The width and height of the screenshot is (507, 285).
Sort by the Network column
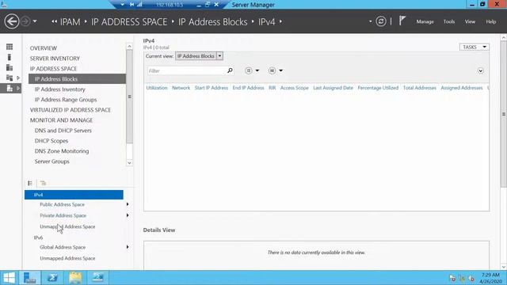(181, 88)
